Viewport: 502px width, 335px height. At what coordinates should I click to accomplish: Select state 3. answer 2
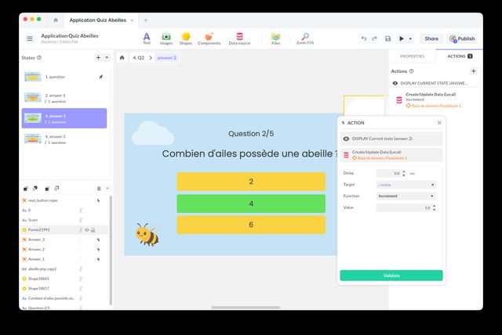coord(64,118)
